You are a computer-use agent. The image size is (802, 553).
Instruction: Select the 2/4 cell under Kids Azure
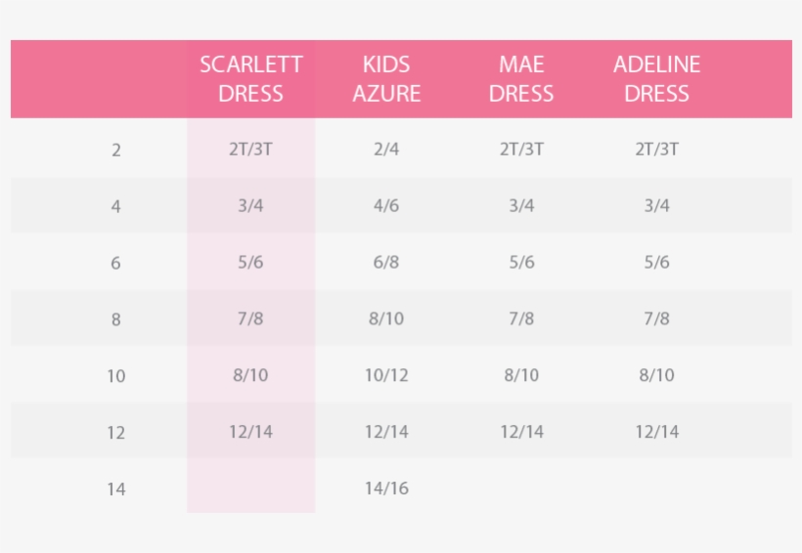coord(386,149)
